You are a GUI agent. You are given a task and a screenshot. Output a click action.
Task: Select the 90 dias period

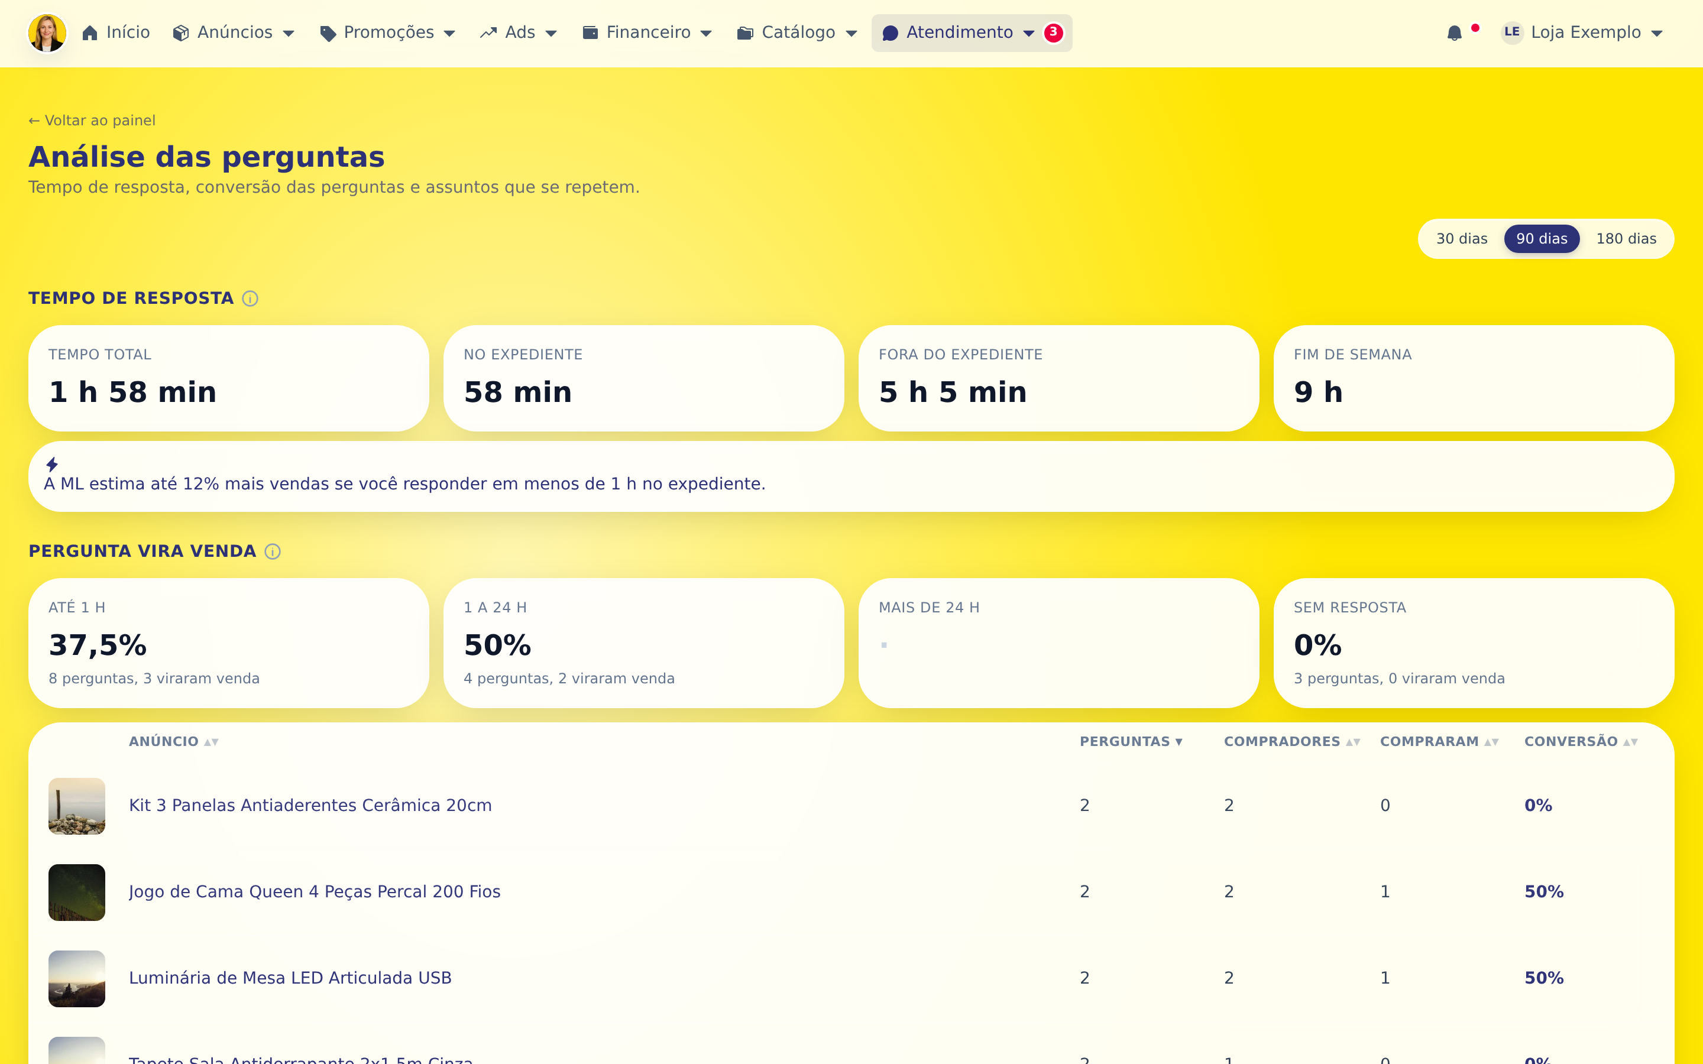click(x=1541, y=239)
